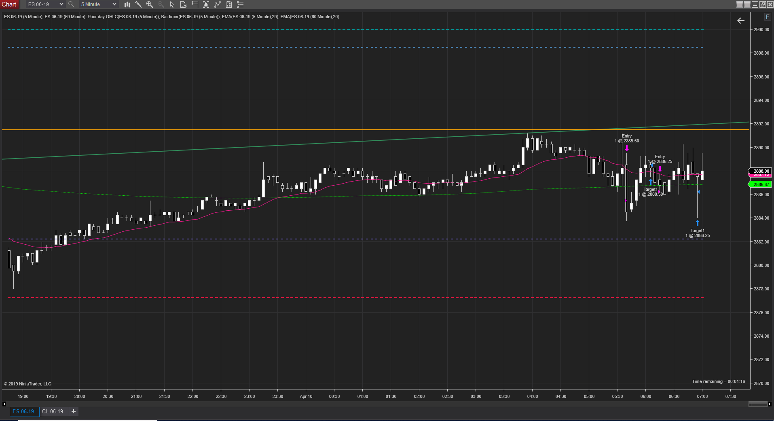This screenshot has height=421, width=774.
Task: Click the magenta down arrow under Entry 2885.50
Action: [x=627, y=148]
